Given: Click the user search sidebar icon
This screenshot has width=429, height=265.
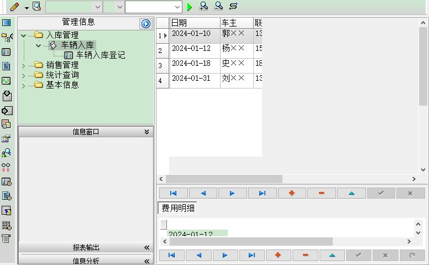Looking at the screenshot, I should [6, 153].
